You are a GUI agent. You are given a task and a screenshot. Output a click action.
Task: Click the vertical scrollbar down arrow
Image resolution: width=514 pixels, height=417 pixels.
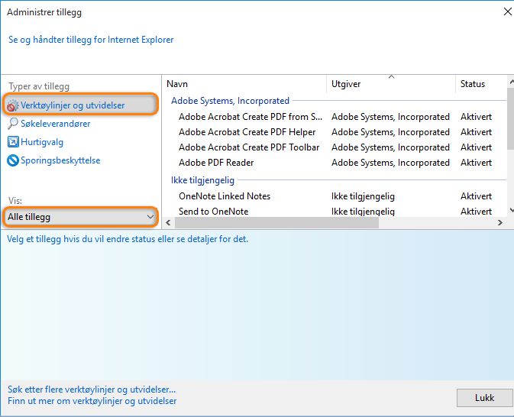pos(509,209)
